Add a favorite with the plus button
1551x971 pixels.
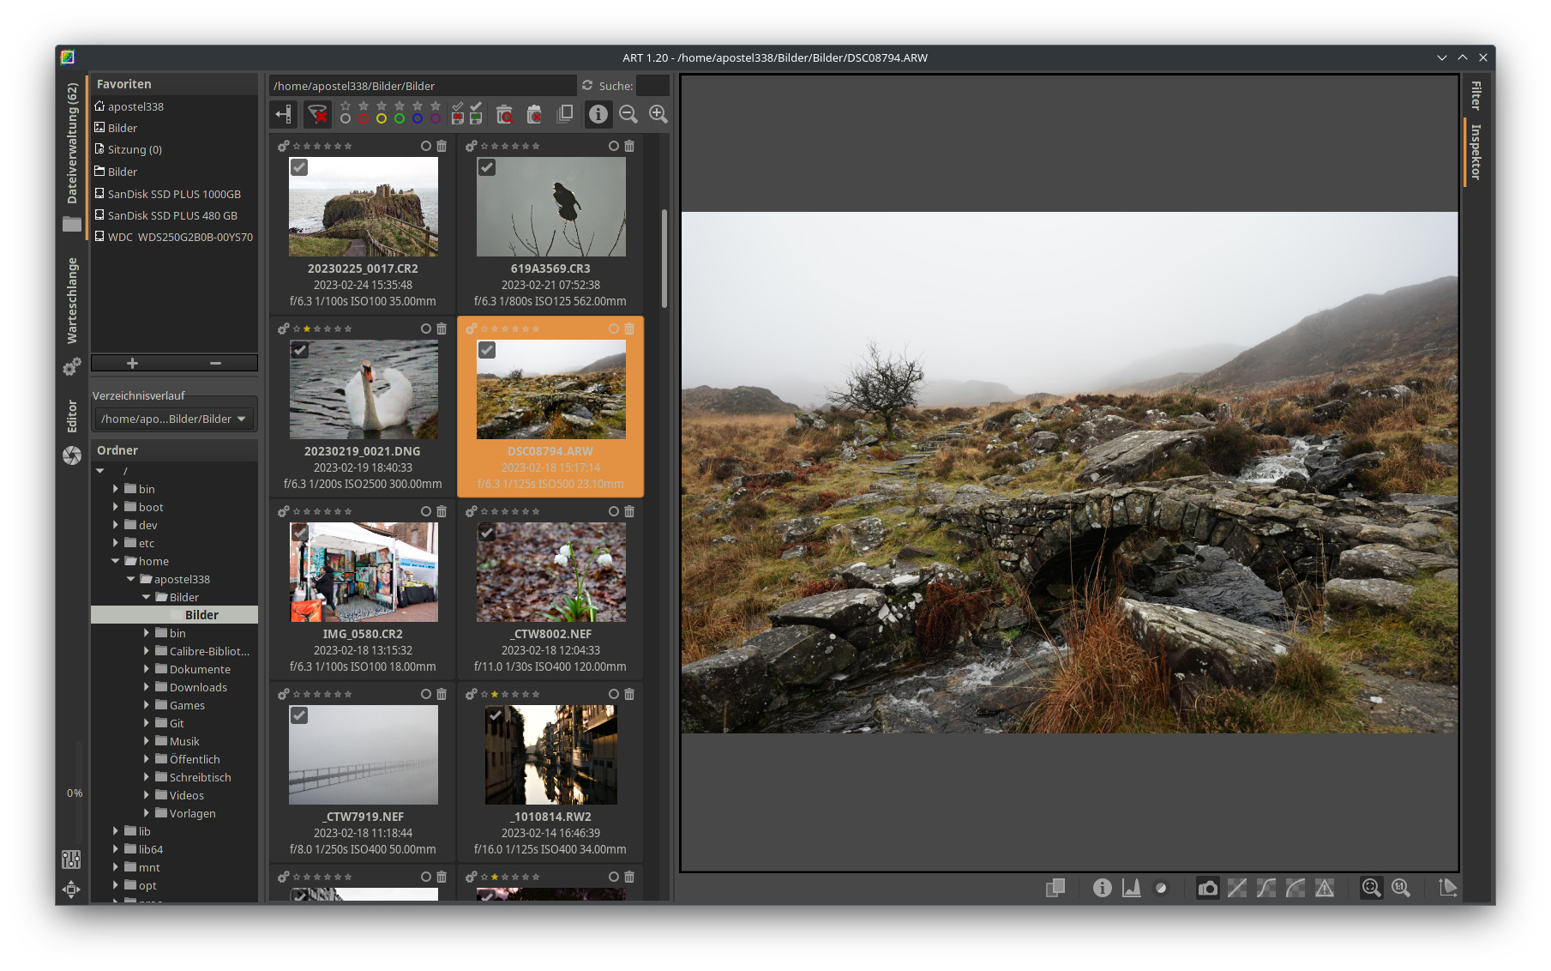point(132,363)
